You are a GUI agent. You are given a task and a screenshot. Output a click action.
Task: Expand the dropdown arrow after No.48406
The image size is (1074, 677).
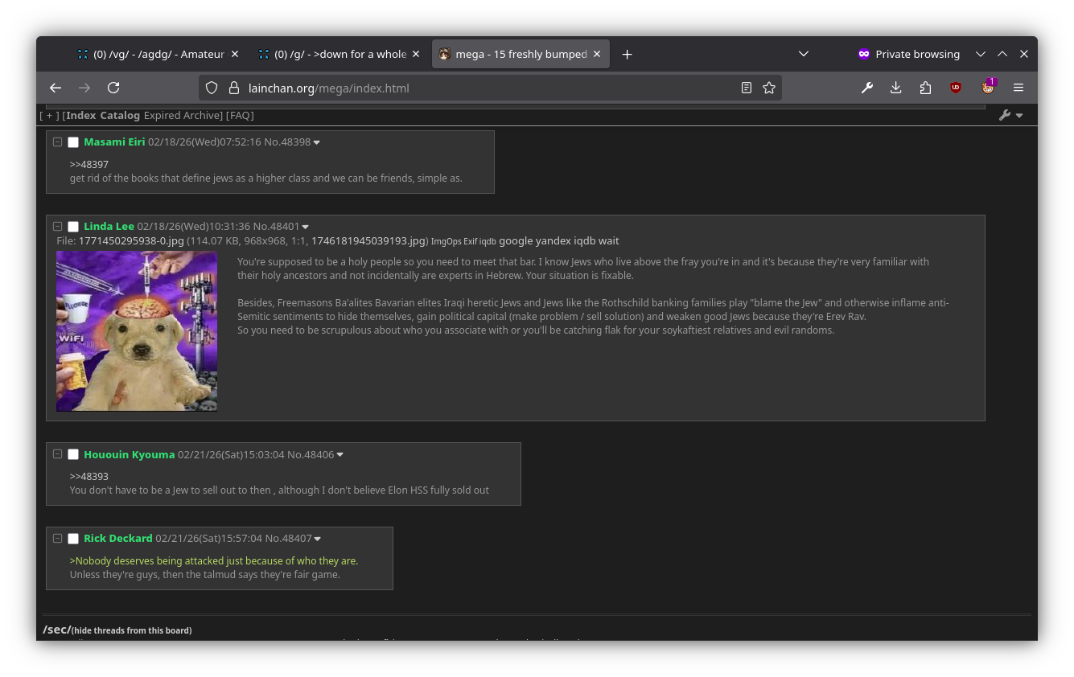339,456
